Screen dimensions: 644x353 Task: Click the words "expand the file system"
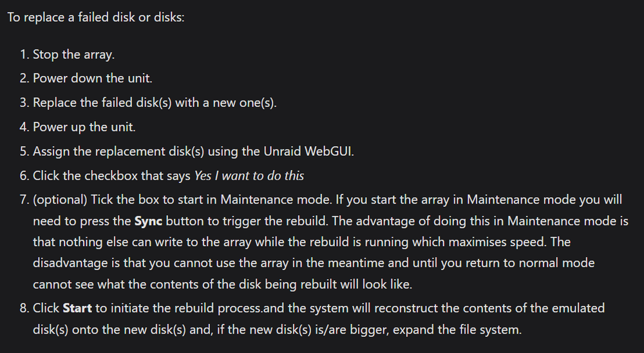[x=457, y=330]
